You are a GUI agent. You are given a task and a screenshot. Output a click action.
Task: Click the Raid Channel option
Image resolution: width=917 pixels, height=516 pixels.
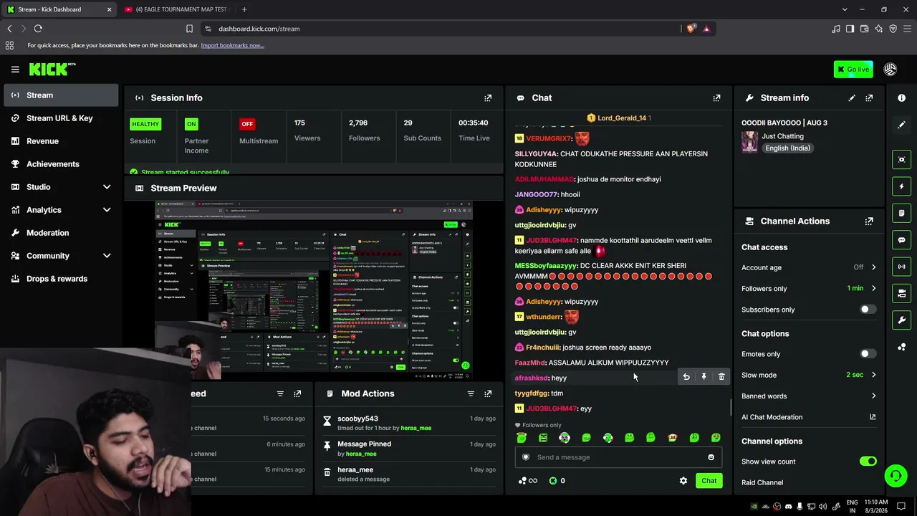pos(762,482)
